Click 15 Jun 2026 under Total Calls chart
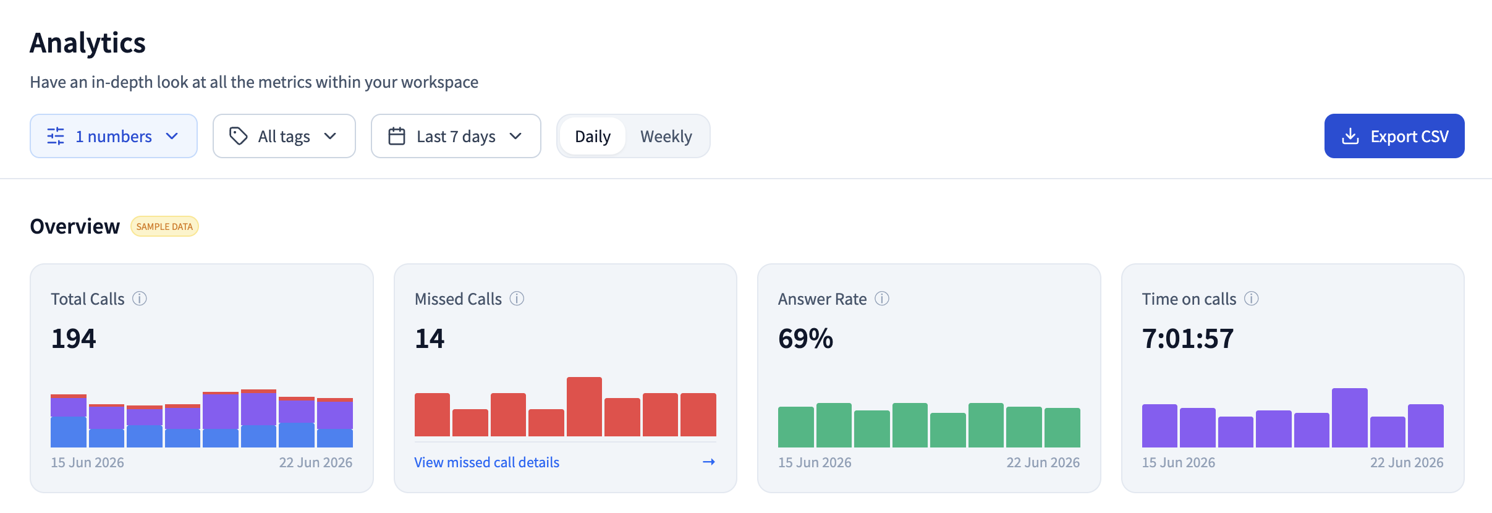The height and width of the screenshot is (513, 1492). click(87, 462)
